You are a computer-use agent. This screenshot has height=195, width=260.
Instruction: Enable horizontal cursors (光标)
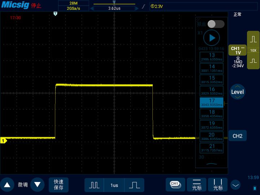[196, 185]
